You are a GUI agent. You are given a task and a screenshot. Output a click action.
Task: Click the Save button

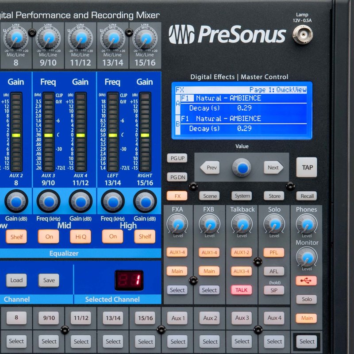point(49,280)
